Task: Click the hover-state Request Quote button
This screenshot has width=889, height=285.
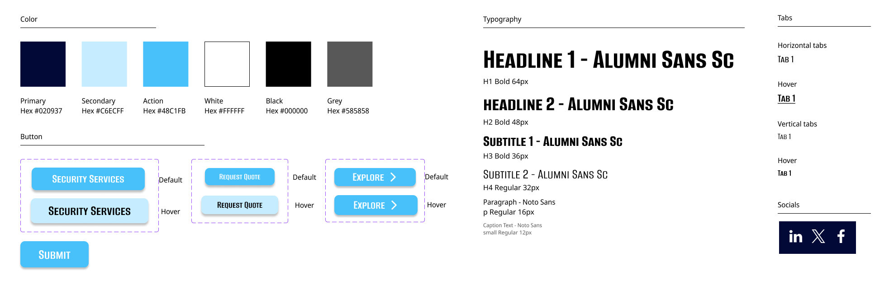Action: pos(240,205)
